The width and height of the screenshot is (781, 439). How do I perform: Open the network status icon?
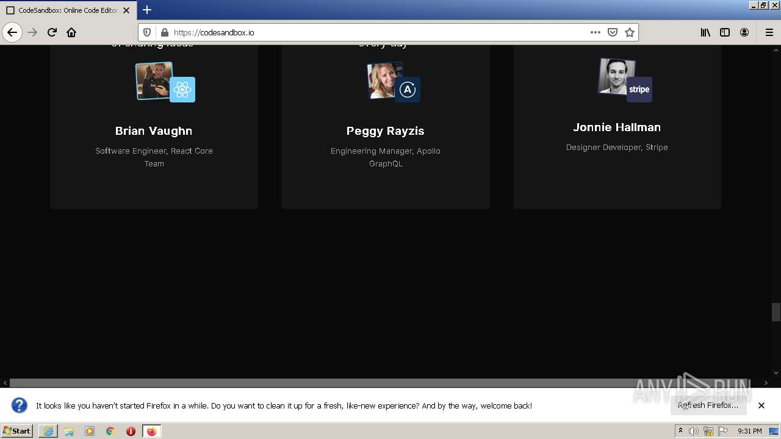708,431
